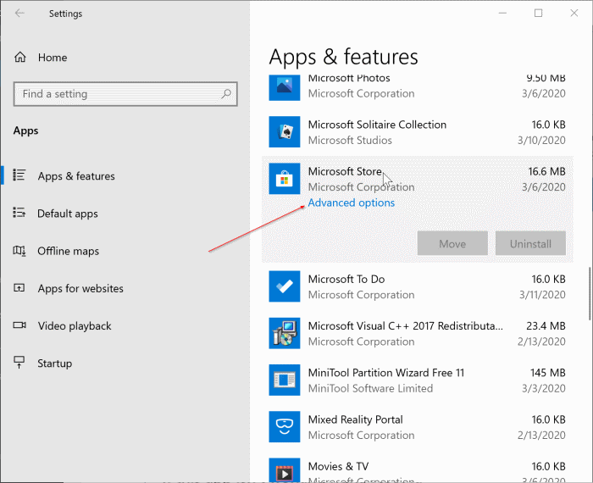Click the Movies & TV icon
The width and height of the screenshot is (593, 483).
(285, 469)
